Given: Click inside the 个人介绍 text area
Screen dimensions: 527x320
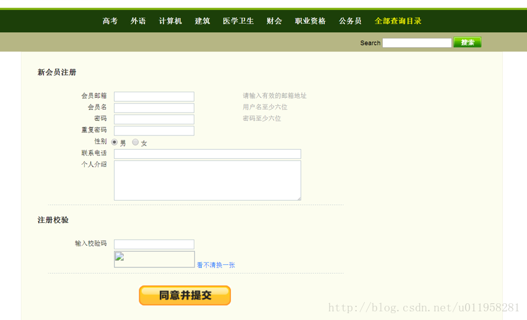Looking at the screenshot, I should click(207, 180).
